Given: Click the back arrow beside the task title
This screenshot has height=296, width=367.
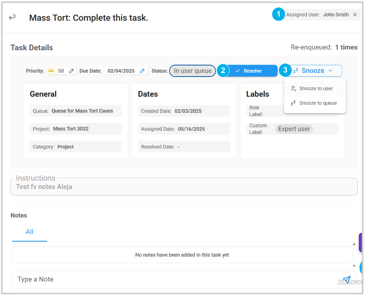Looking at the screenshot, I should pos(12,17).
